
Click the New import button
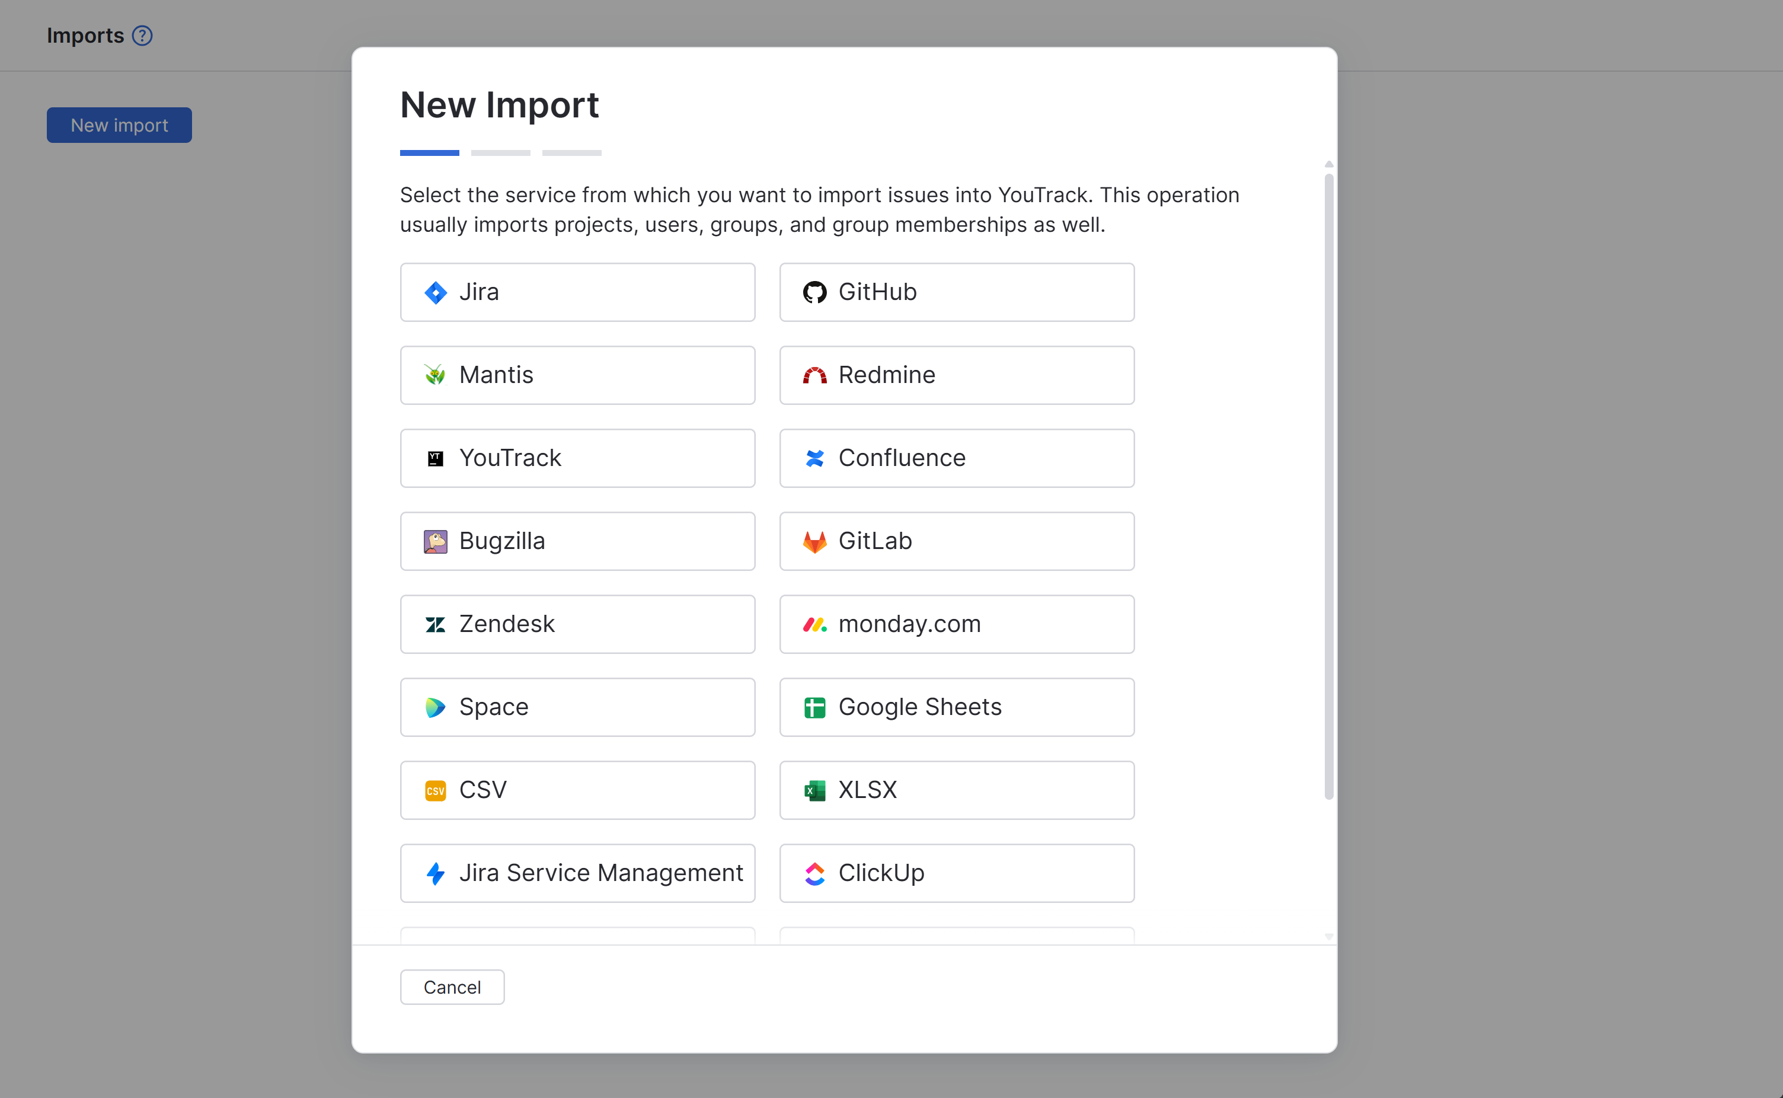pyautogui.click(x=119, y=126)
